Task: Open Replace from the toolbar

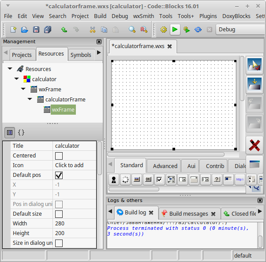Action: point(144,30)
